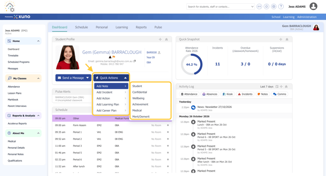This screenshot has height=176, width=326.
Task: Select Confidential from Add Note submenu
Action: tap(140, 92)
